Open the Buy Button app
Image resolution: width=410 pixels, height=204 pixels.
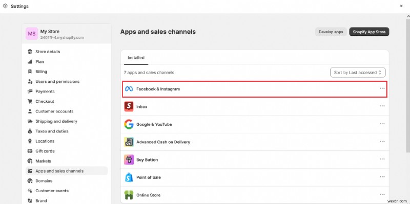point(147,160)
